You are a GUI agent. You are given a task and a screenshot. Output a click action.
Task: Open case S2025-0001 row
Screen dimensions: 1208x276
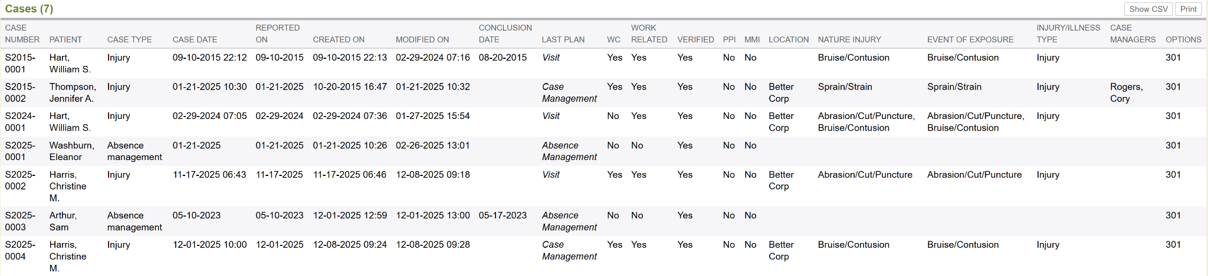20,151
